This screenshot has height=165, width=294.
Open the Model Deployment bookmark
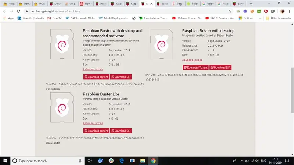114,18
